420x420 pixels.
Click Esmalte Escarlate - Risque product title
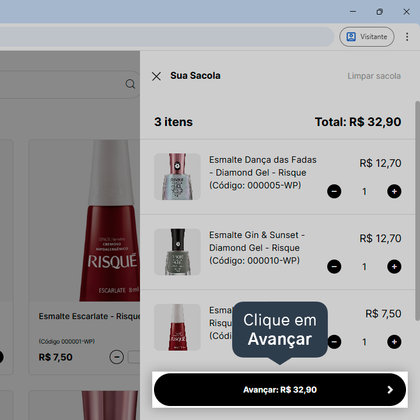tap(89, 316)
